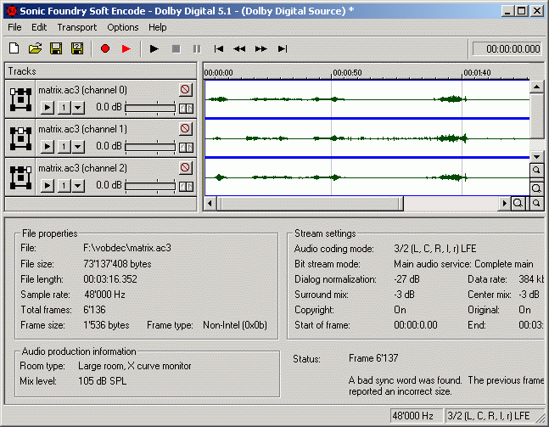Click the timeline ruler at 00:00:50 marker

(x=333, y=73)
